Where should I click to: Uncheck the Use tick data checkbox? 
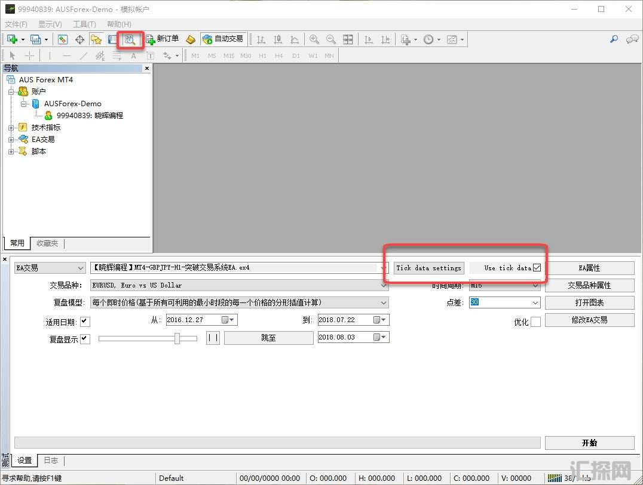click(x=537, y=268)
